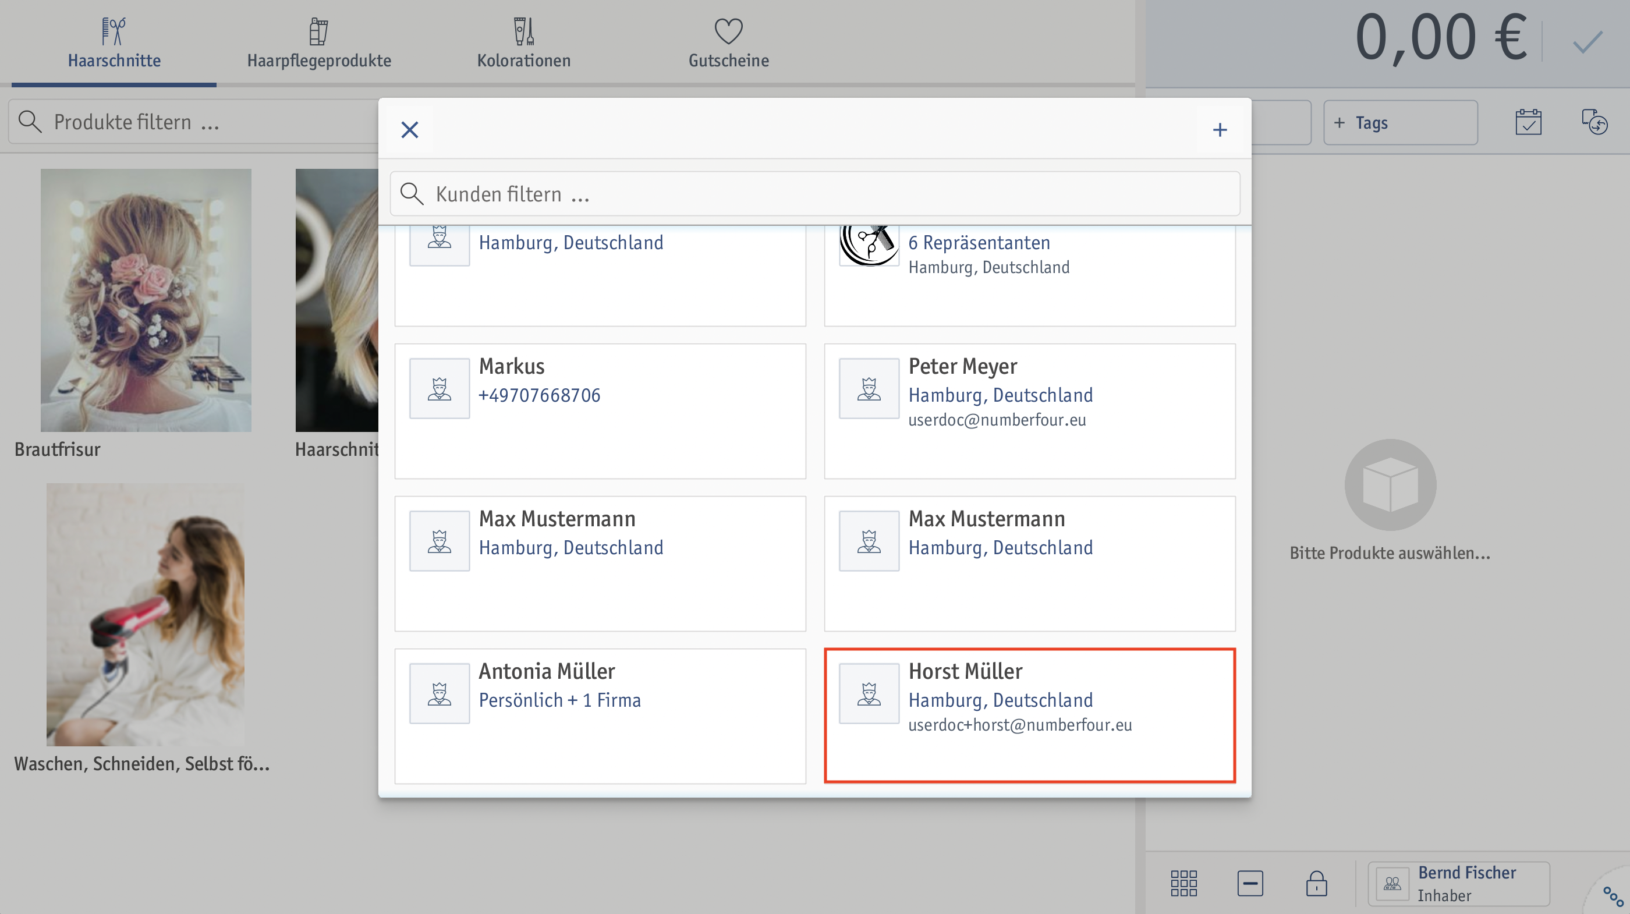Click the minus box icon
Viewport: 1630px width, 914px height.
(x=1250, y=883)
